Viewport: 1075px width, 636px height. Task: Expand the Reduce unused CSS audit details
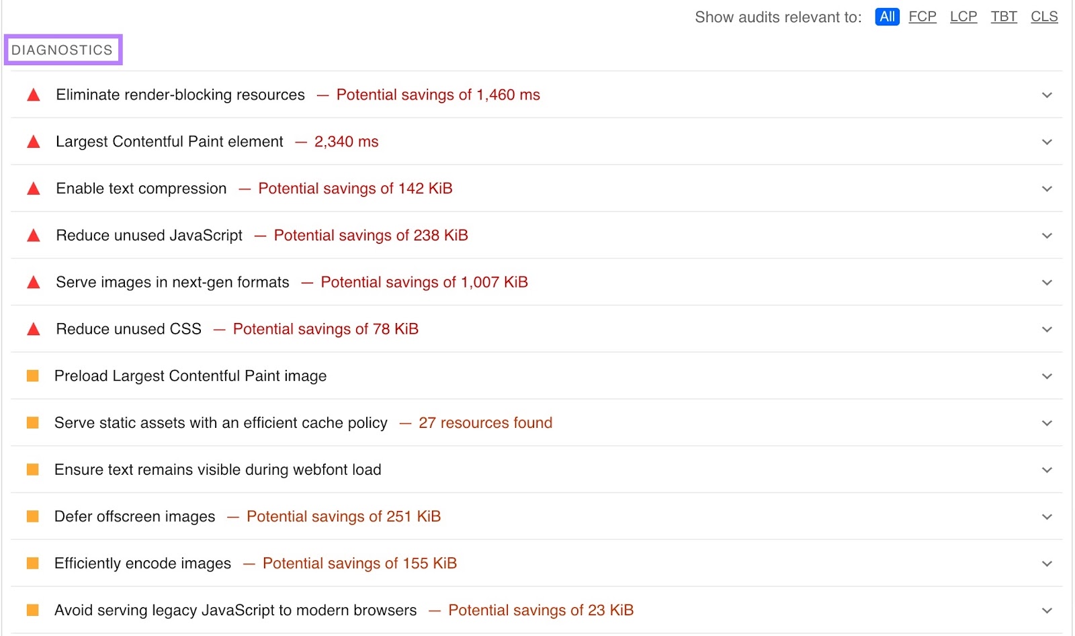pos(1046,329)
